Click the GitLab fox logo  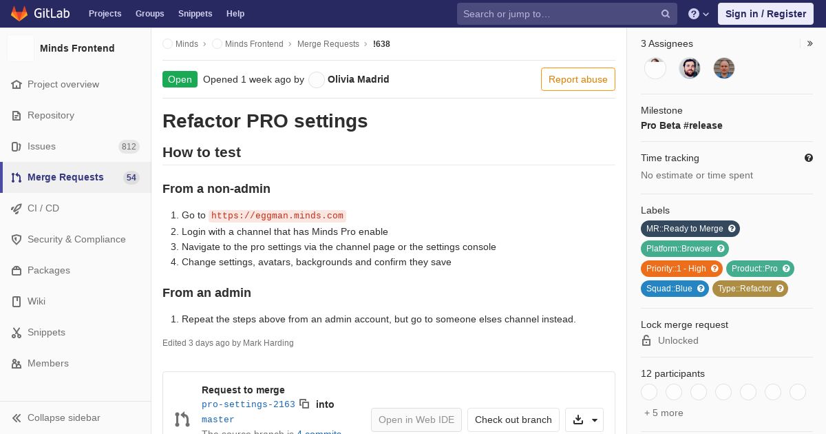pos(19,14)
